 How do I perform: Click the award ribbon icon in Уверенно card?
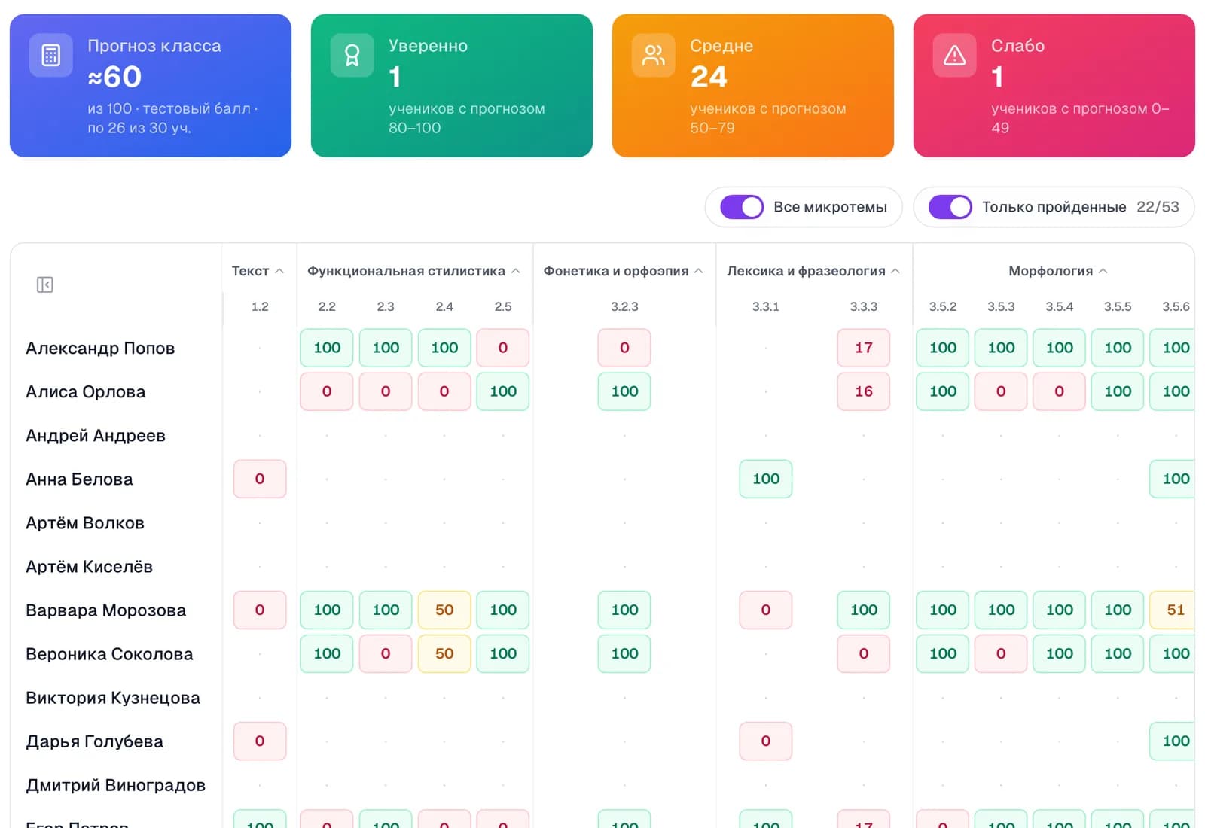[352, 55]
